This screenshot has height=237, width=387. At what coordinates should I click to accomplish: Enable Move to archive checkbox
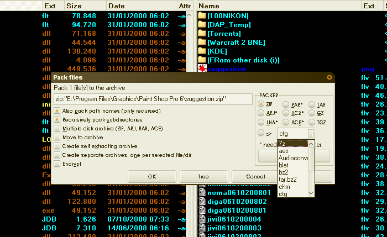click(57, 138)
